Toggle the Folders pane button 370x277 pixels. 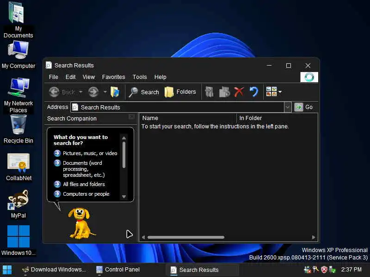pyautogui.click(x=180, y=92)
